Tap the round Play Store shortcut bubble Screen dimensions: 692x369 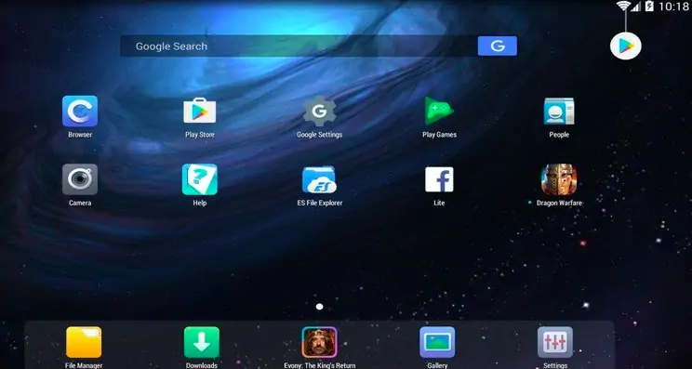[x=626, y=46]
